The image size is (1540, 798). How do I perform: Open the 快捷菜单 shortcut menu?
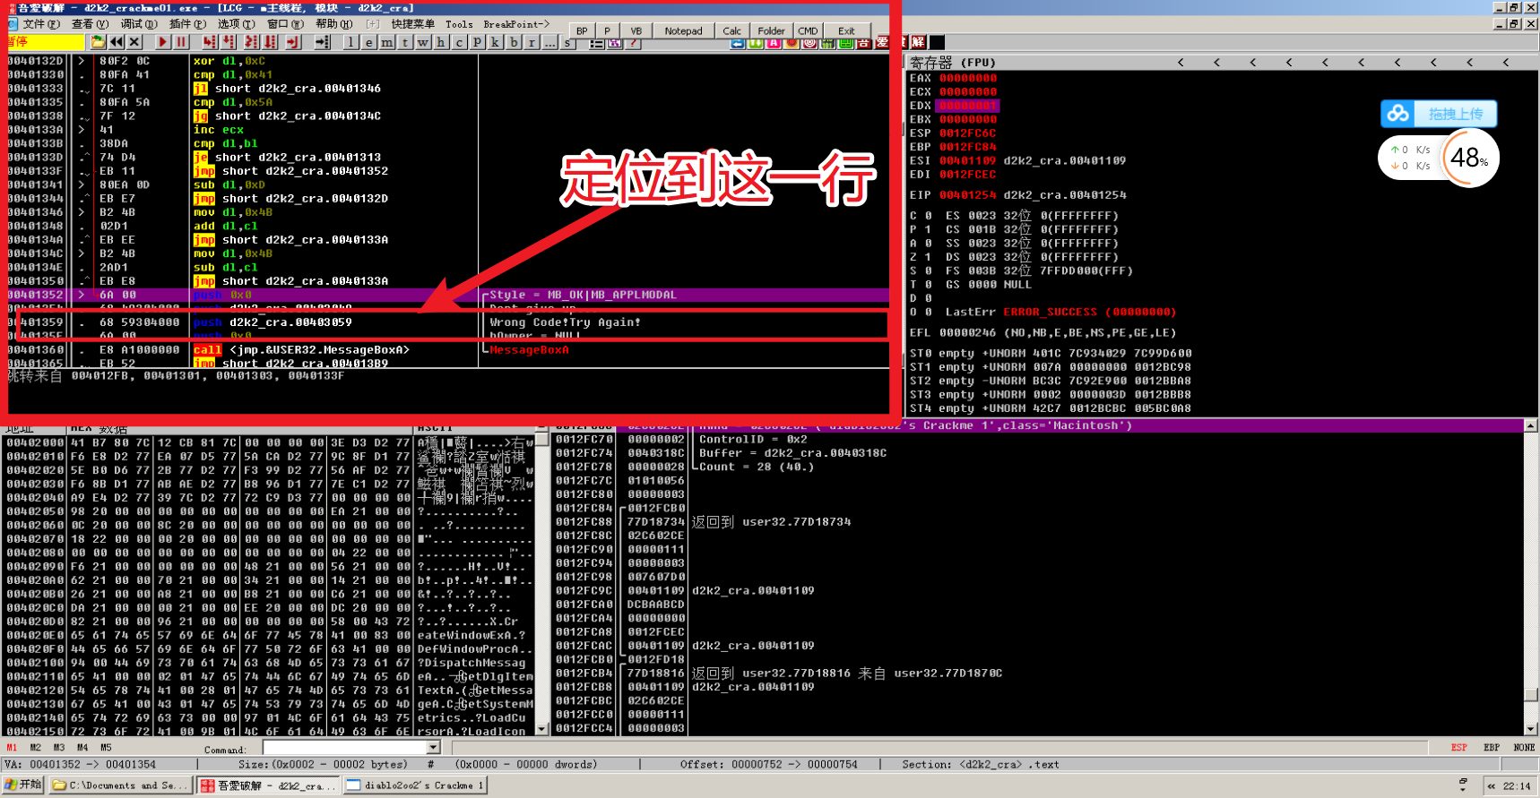412,24
